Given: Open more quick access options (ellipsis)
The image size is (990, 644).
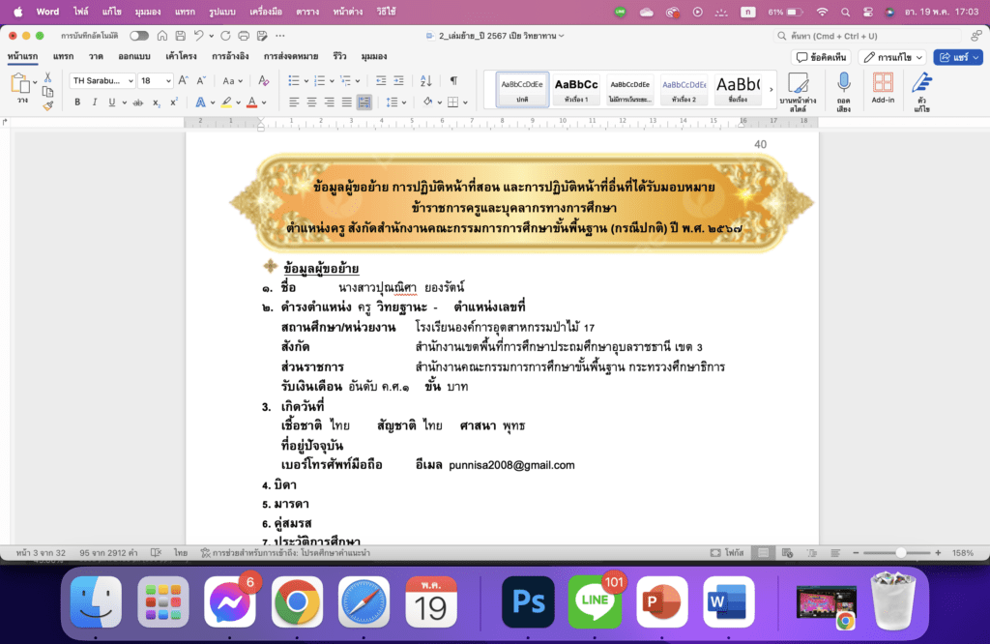Looking at the screenshot, I should click(280, 36).
